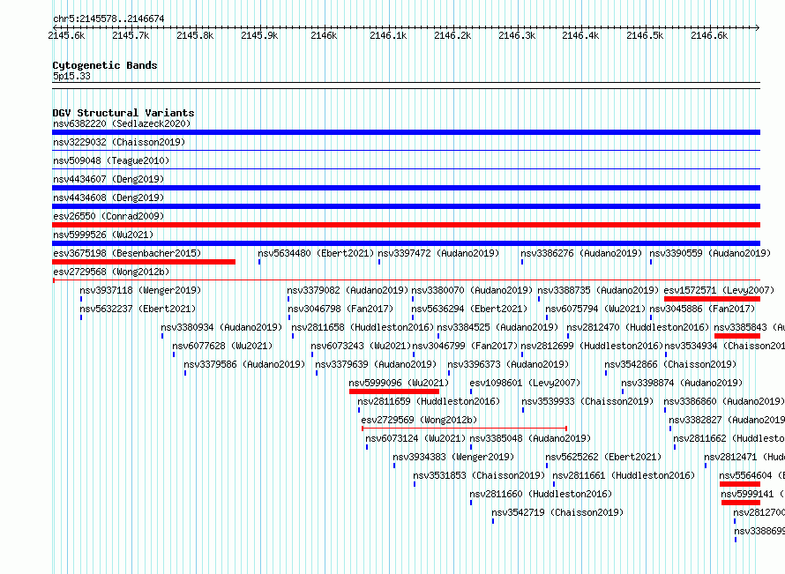Viewport: 785px width, 574px height.
Task: Click nsv3386860 (Audano2019) label
Action: 724,401
